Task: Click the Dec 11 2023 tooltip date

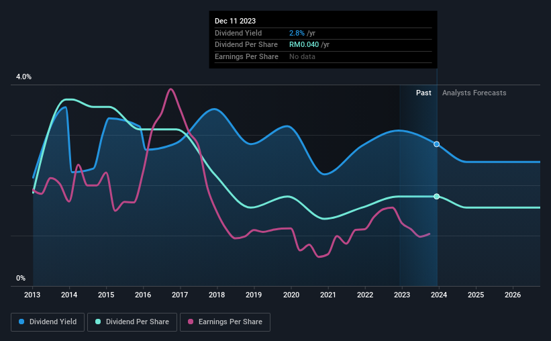Action: coord(235,21)
